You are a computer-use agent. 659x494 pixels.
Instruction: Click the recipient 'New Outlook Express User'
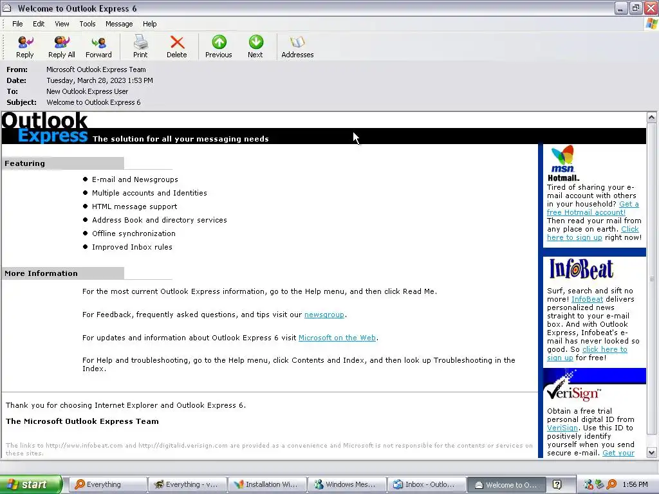pyautogui.click(x=88, y=91)
